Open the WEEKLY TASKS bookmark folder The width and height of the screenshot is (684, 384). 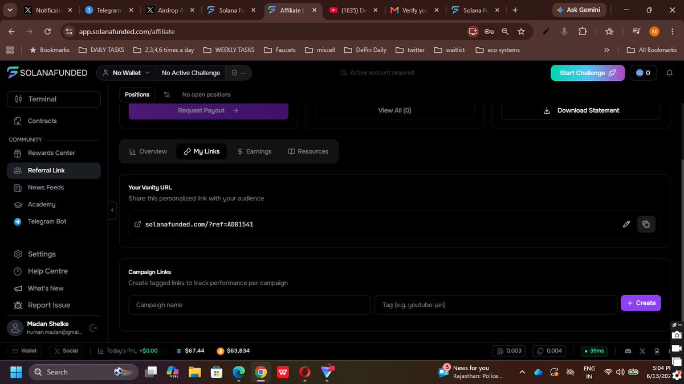[229, 50]
